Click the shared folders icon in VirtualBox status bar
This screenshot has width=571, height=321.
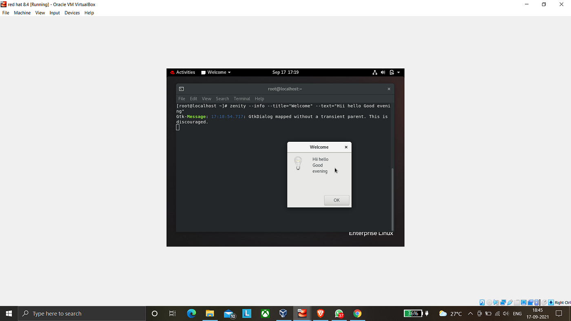pos(516,302)
